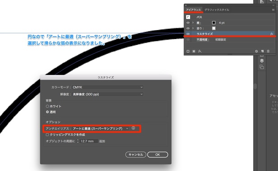278x171 pixels.
Task: Clear appearance using the circle-slash icon
Action: click(x=256, y=51)
